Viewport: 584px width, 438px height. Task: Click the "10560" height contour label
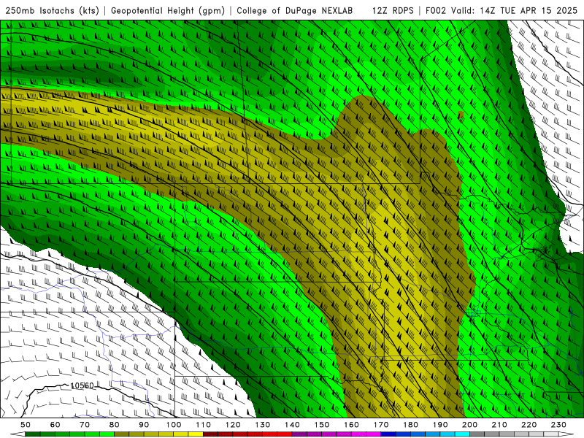(x=82, y=385)
